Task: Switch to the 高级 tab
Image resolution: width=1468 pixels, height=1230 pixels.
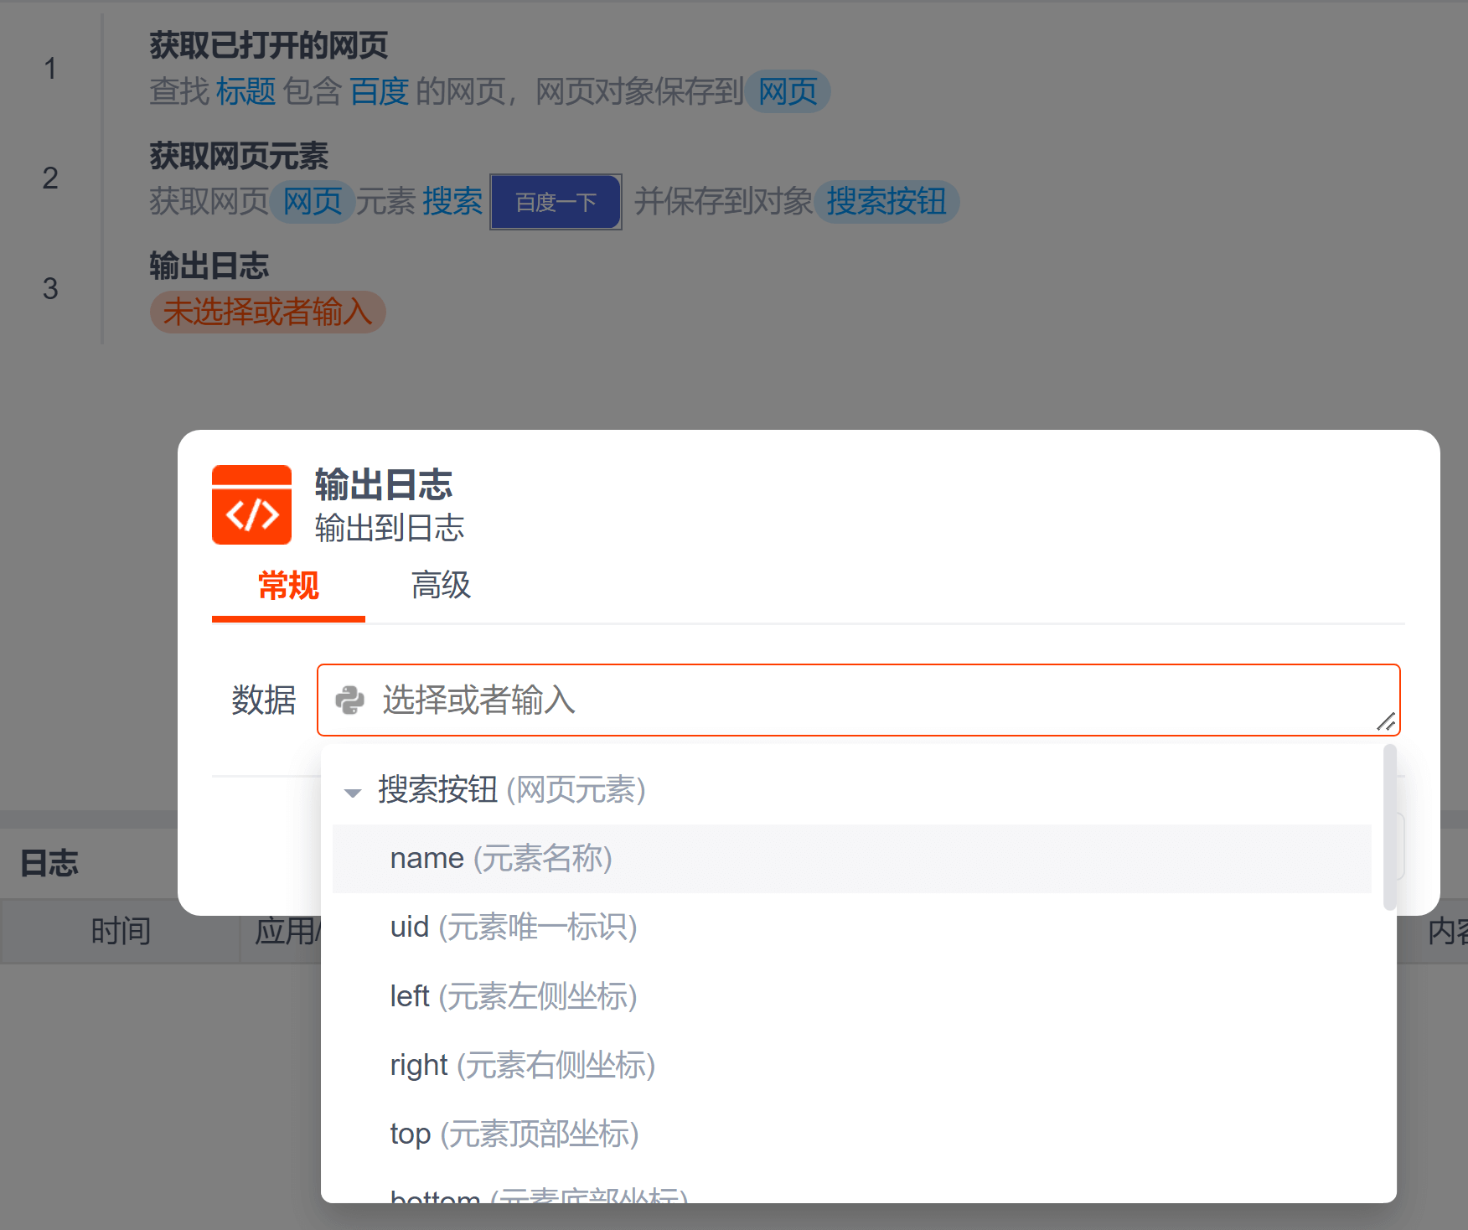Action: pos(441,586)
